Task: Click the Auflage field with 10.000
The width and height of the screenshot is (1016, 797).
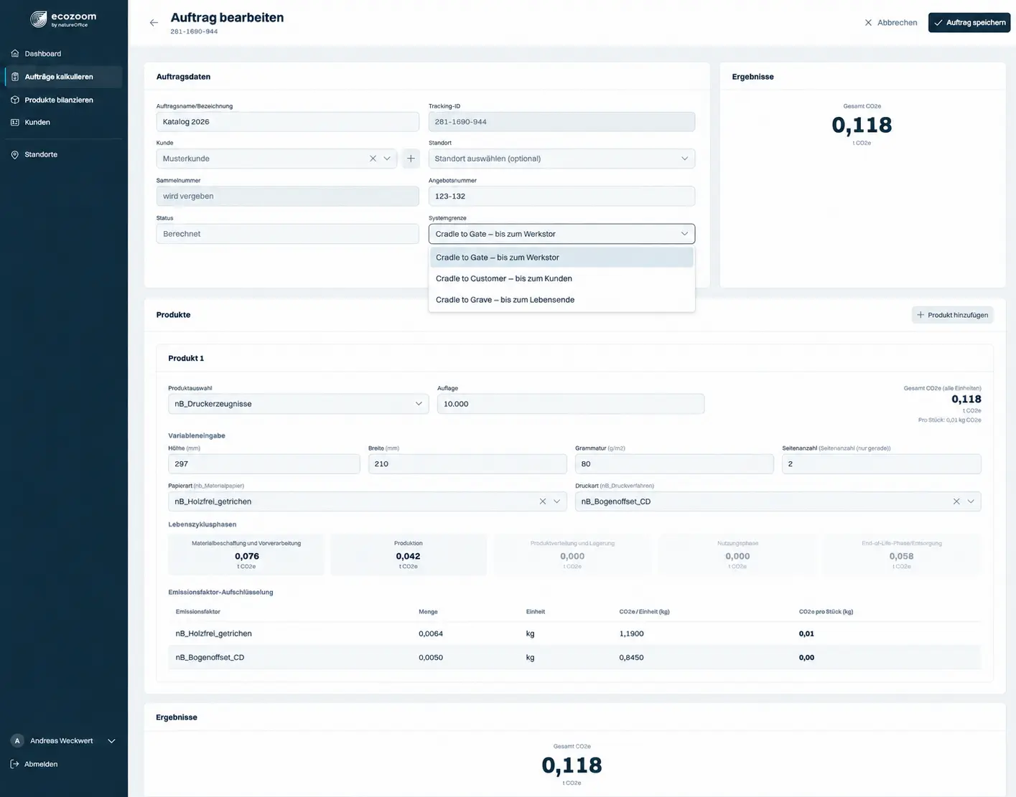Action: click(571, 404)
